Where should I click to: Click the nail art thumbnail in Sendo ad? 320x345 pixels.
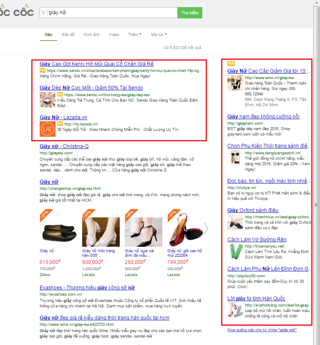click(47, 100)
